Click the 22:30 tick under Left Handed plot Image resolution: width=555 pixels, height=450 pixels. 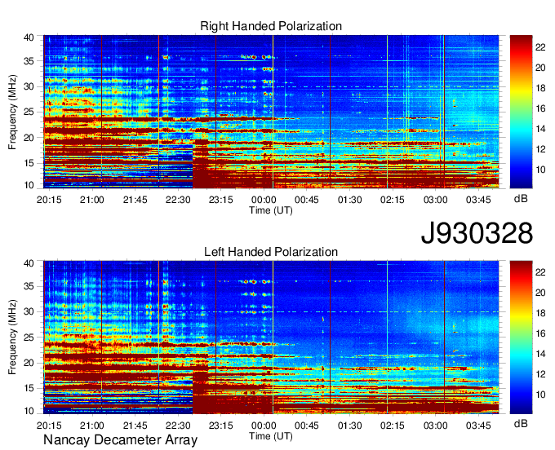(178, 426)
